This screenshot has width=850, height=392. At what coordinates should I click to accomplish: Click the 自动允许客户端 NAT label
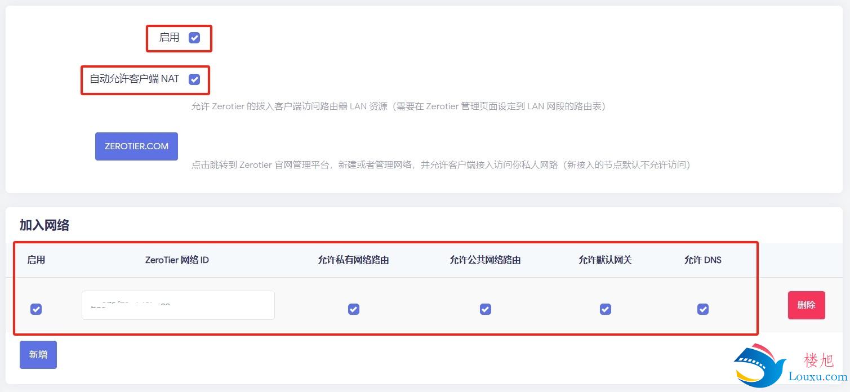(x=135, y=79)
